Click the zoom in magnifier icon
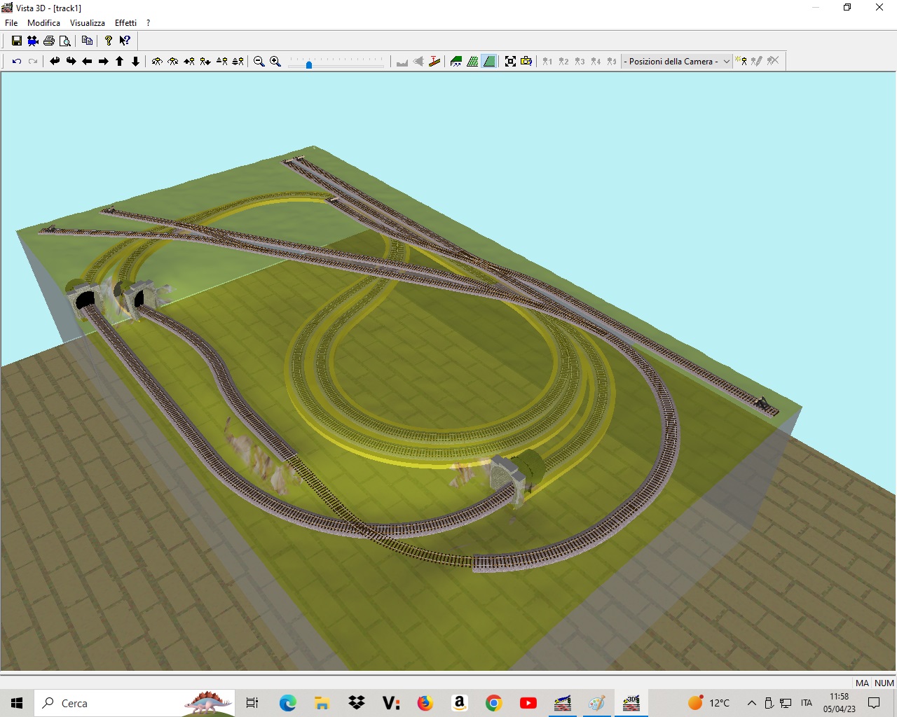The width and height of the screenshot is (897, 717). coord(275,62)
